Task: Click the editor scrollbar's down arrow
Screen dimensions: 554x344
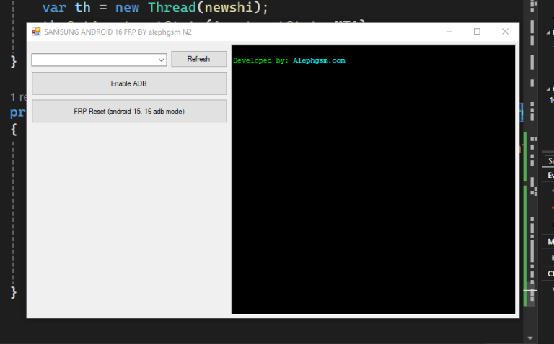Action: coord(531,338)
